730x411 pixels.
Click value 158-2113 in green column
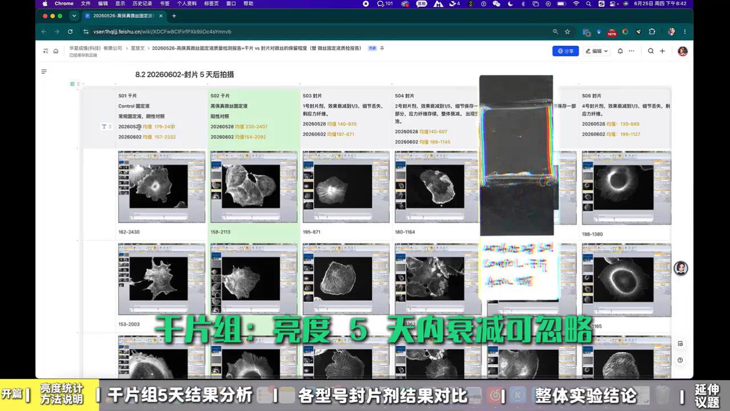click(x=221, y=232)
